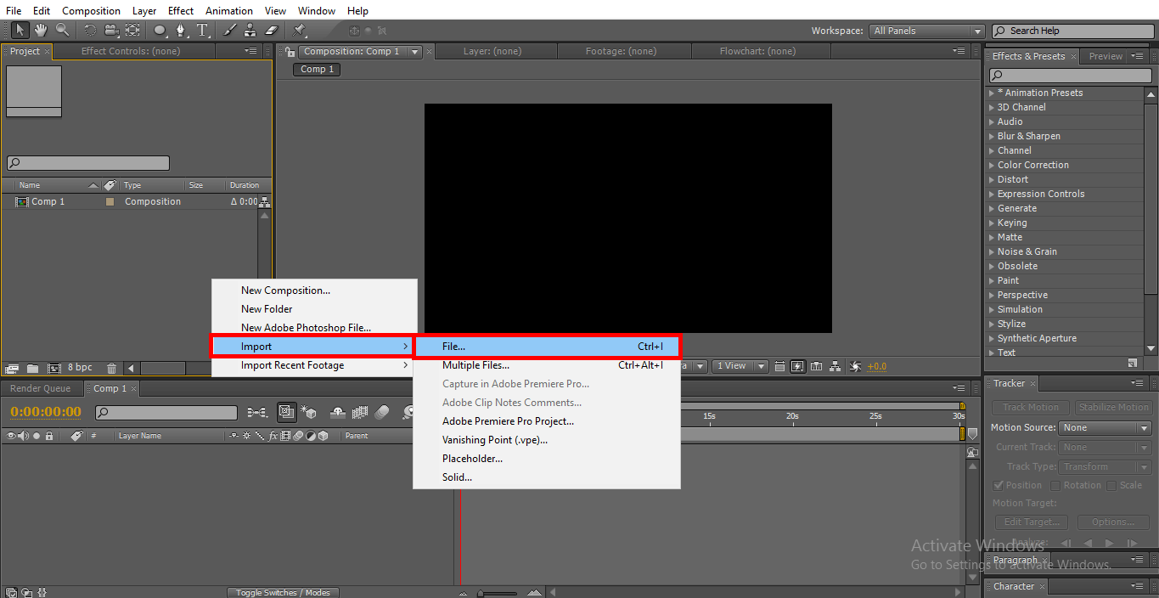The height and width of the screenshot is (598, 1159).
Task: Expand the Stylize effects category
Action: tap(1011, 324)
